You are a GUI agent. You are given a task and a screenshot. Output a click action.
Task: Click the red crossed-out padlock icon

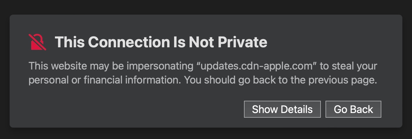37,42
